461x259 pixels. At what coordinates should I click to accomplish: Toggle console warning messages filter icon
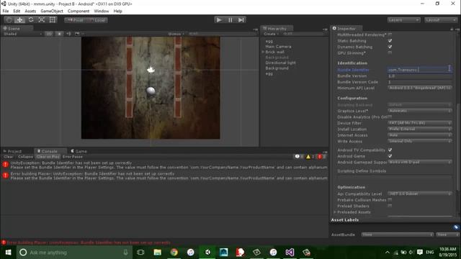(x=310, y=157)
